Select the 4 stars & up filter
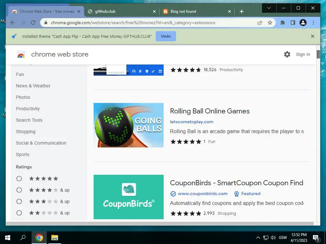 point(19,190)
